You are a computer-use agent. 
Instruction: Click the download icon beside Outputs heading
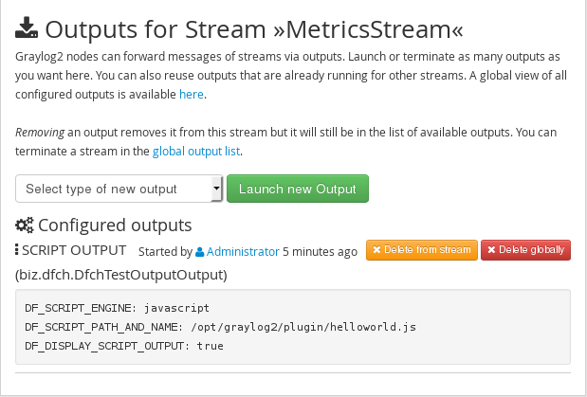click(27, 27)
